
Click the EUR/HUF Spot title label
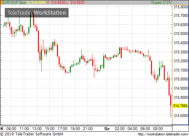(14, 3)
